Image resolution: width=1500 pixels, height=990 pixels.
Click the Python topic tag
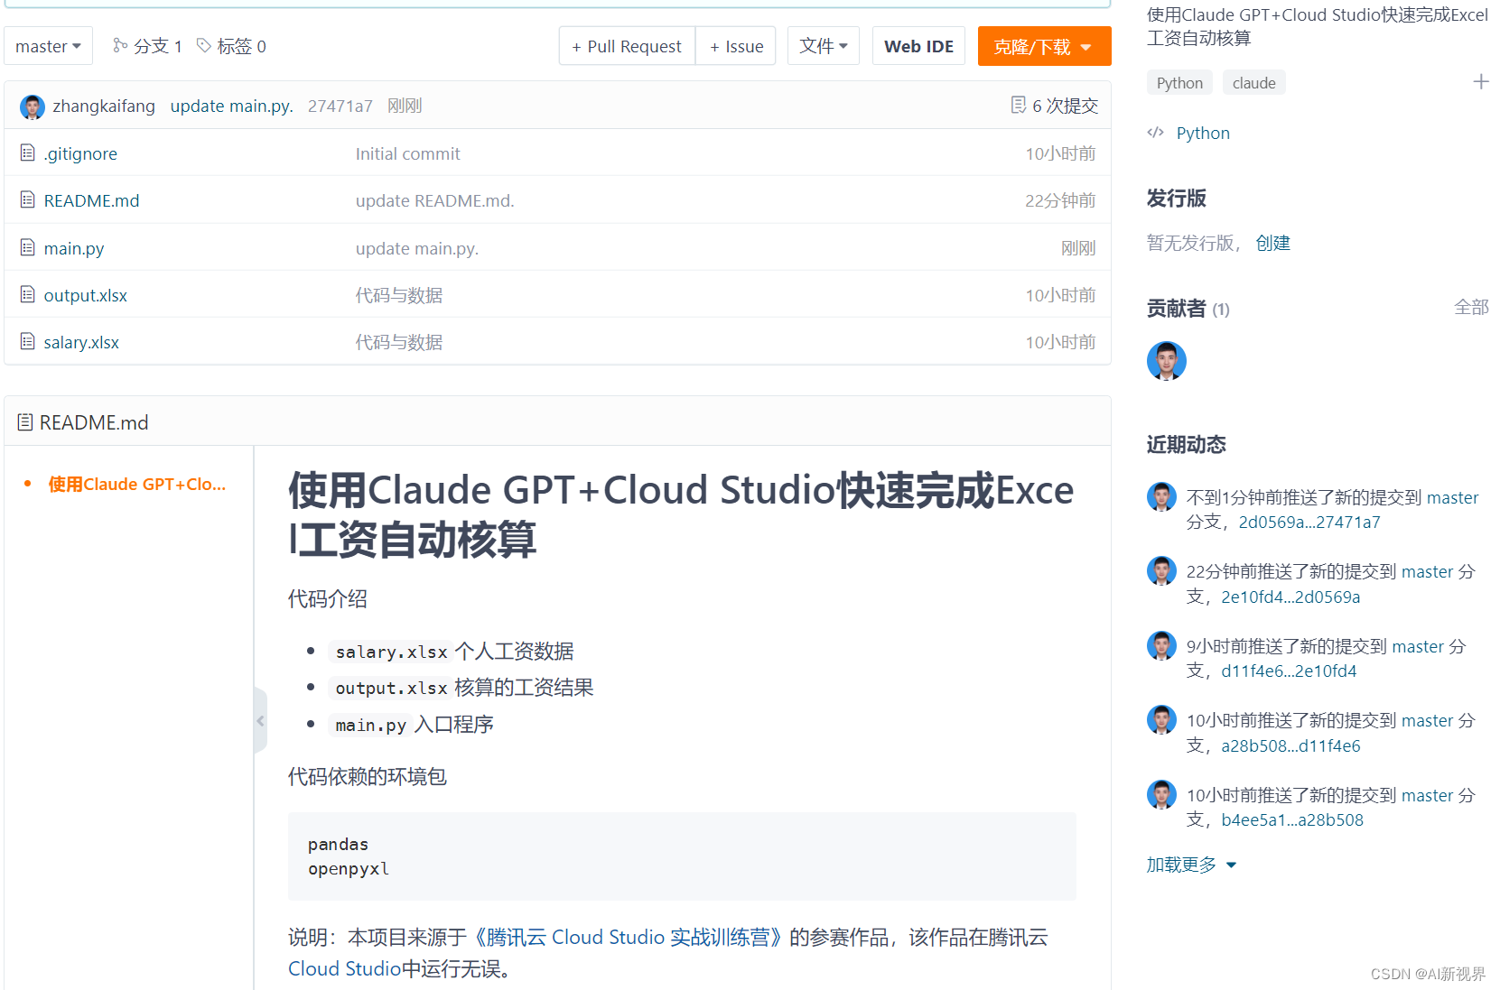(x=1179, y=83)
